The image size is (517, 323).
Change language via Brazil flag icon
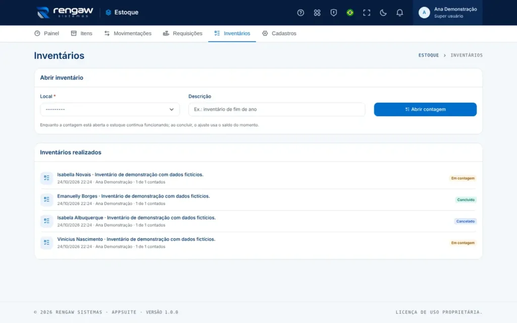[350, 13]
